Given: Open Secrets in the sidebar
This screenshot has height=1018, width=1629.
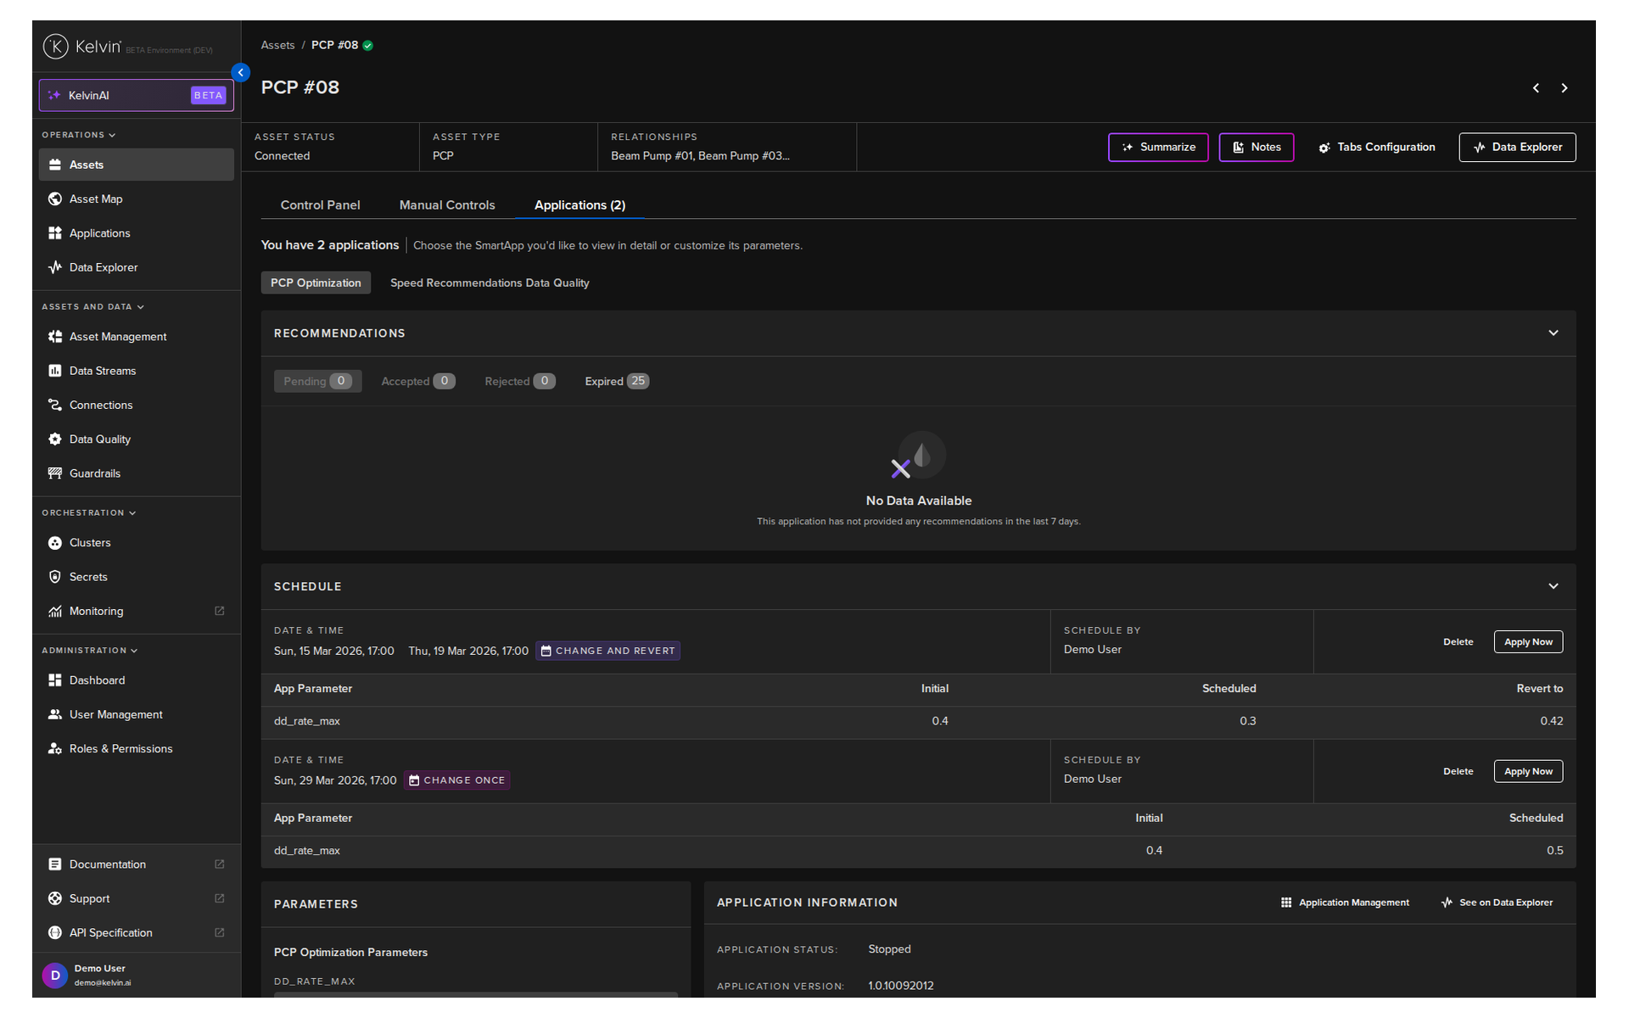Looking at the screenshot, I should tap(88, 577).
